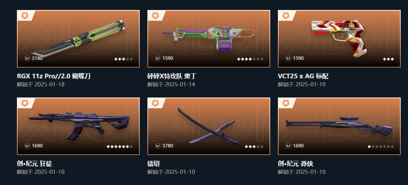408x185 pixels.
Task: Click the badge icon on 创•纪元 狂徒 card
Action: pyautogui.click(x=25, y=103)
